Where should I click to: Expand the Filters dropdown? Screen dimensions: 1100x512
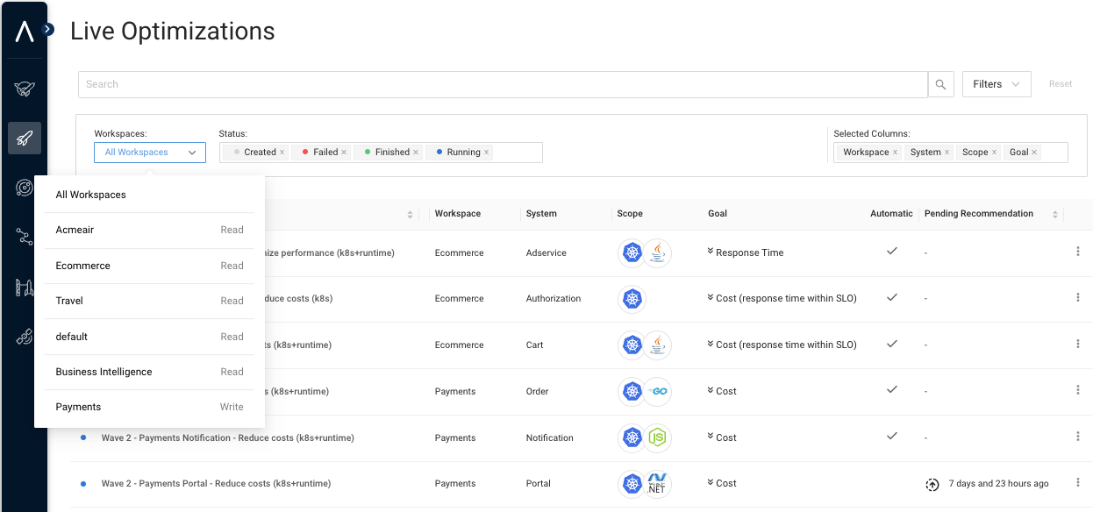[x=996, y=84]
